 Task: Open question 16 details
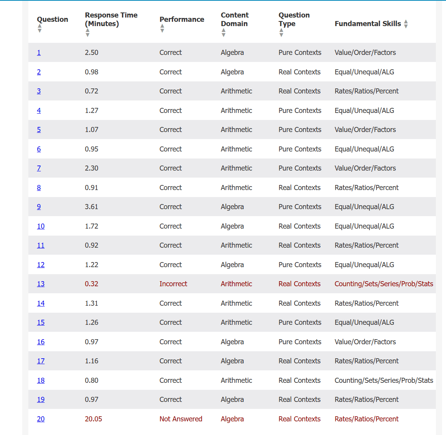[40, 342]
